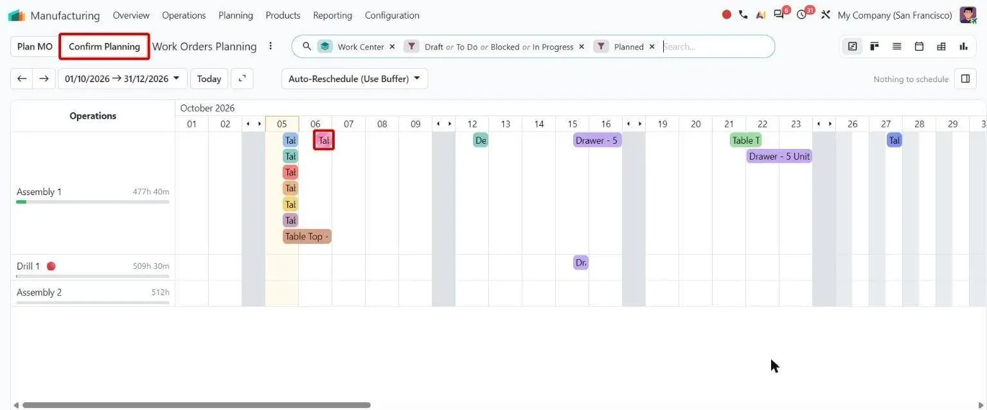
Task: Click the Today button
Action: (x=209, y=78)
